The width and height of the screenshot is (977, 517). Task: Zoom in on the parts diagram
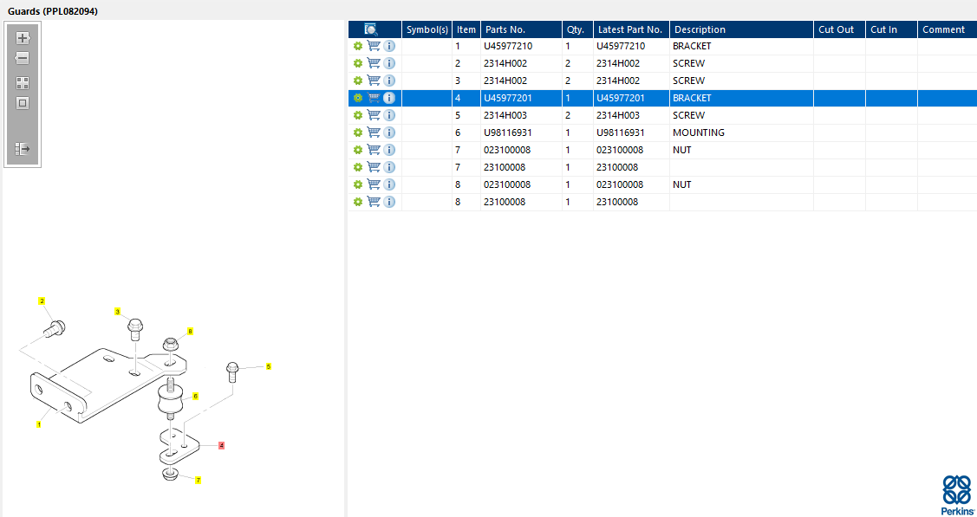coord(23,38)
